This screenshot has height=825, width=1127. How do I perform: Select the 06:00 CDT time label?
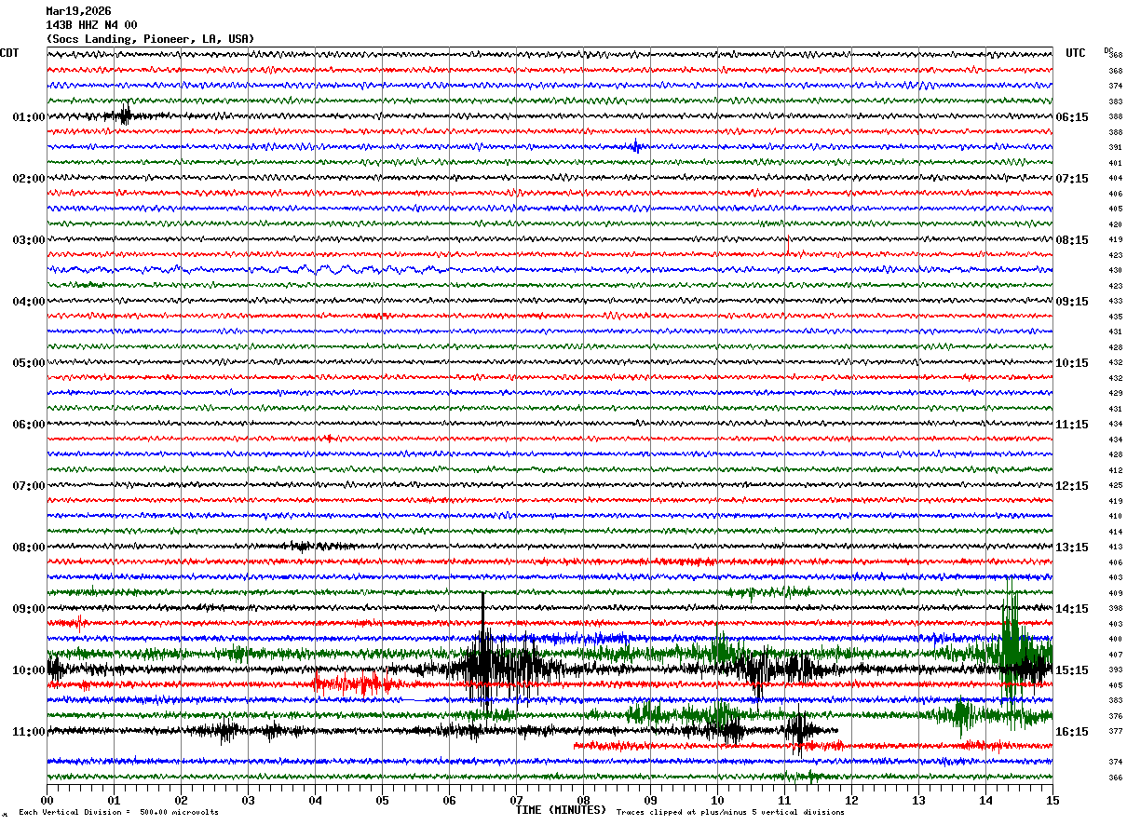[28, 425]
